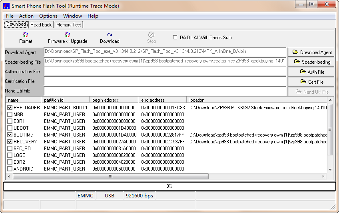The height and width of the screenshot is (213, 339).
Task: Click the Smart Phone Flash Tool title icon
Action: [6, 6]
